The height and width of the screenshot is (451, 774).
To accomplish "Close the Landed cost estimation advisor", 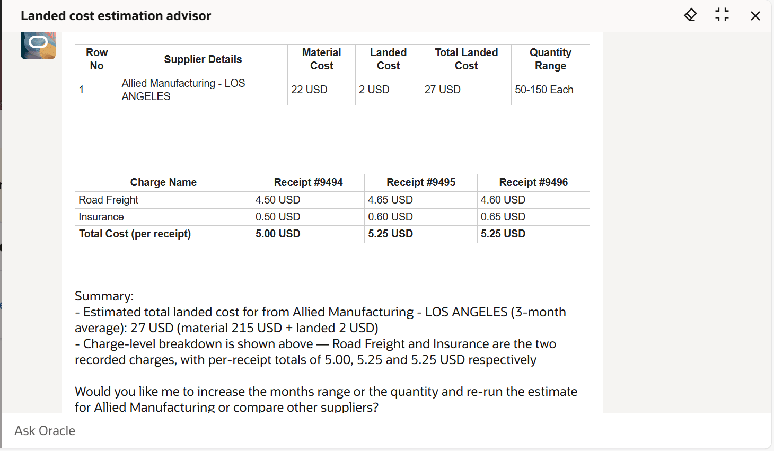I will pyautogui.click(x=755, y=15).
